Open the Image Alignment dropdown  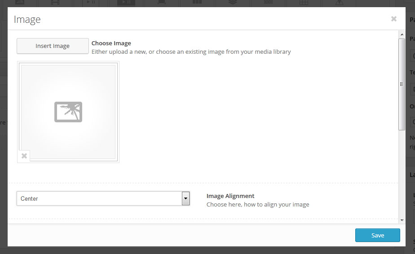[103, 198]
